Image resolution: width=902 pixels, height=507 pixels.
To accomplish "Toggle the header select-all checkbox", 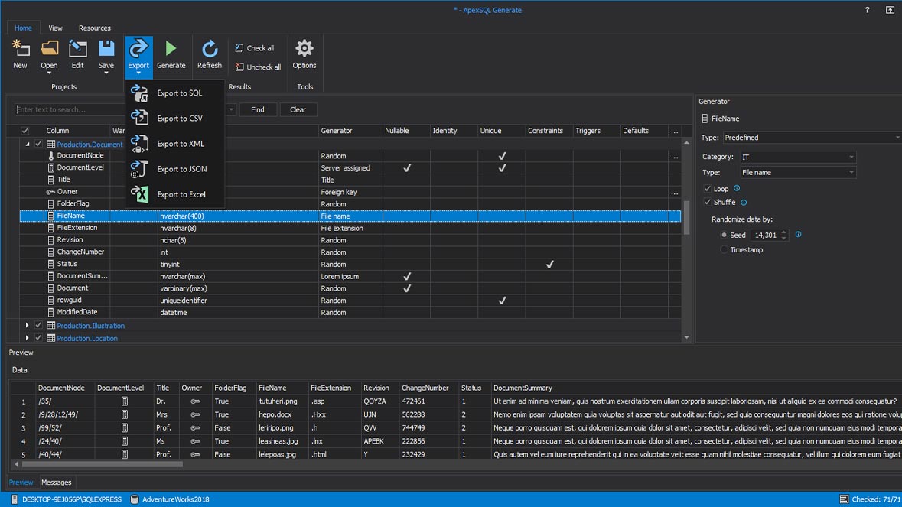I will [24, 131].
